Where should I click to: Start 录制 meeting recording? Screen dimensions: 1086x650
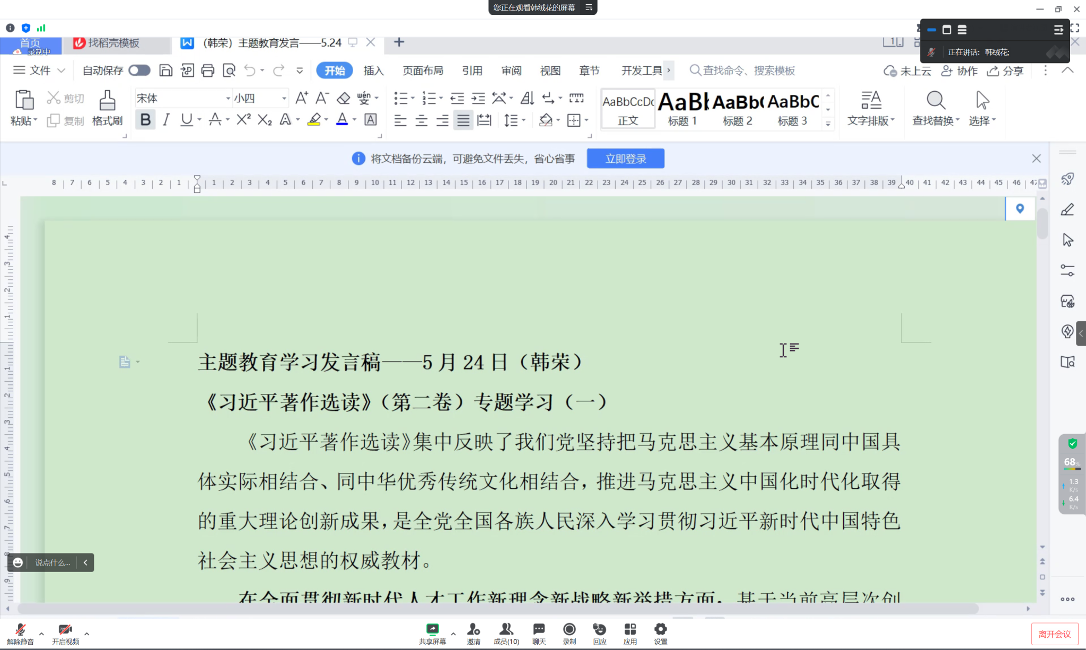point(569,634)
